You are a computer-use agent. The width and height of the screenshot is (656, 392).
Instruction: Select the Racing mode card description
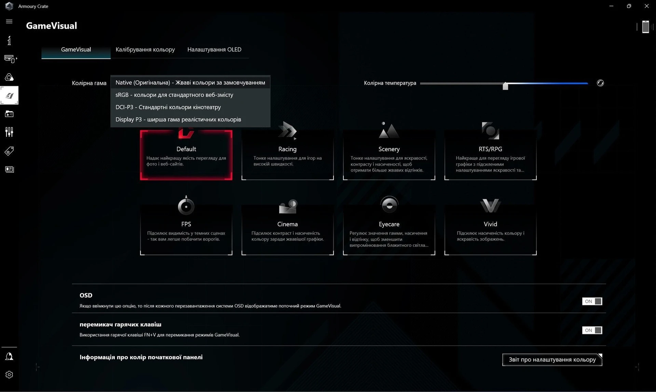coord(287,161)
